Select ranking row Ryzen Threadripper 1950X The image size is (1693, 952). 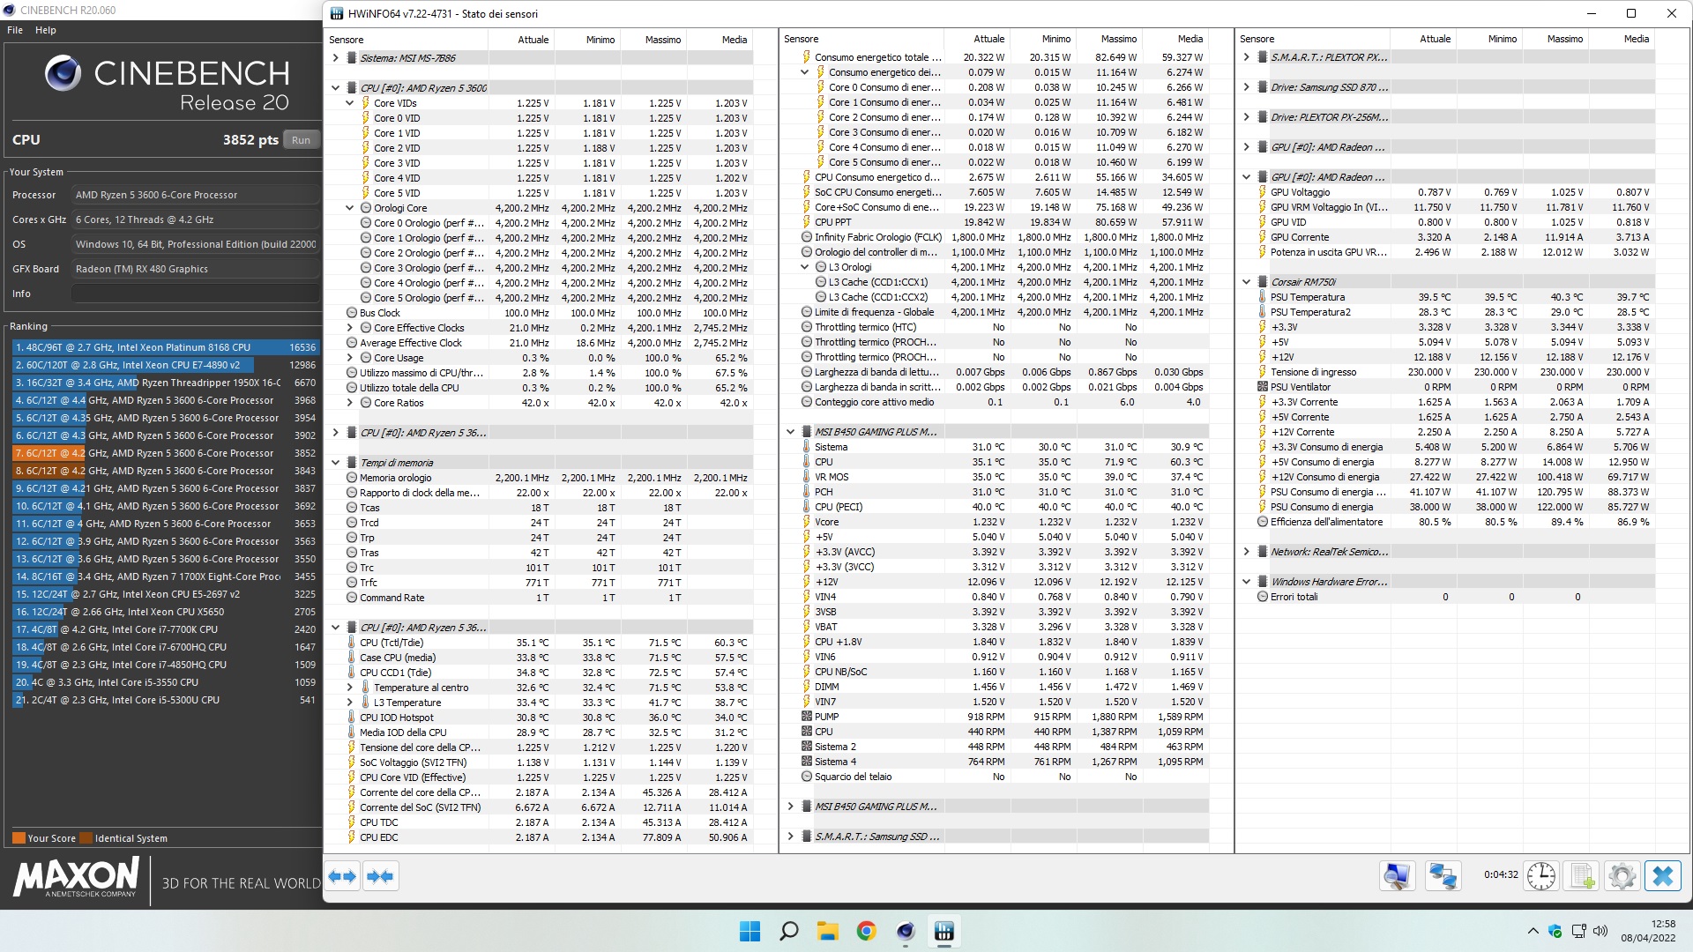click(x=164, y=383)
